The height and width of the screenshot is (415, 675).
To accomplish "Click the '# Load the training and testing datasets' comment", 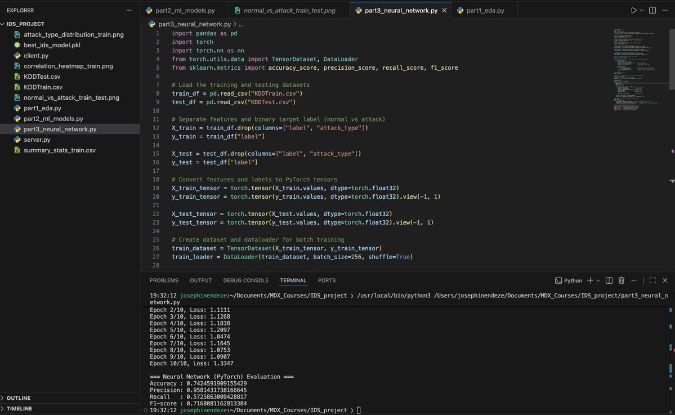I will pos(240,85).
